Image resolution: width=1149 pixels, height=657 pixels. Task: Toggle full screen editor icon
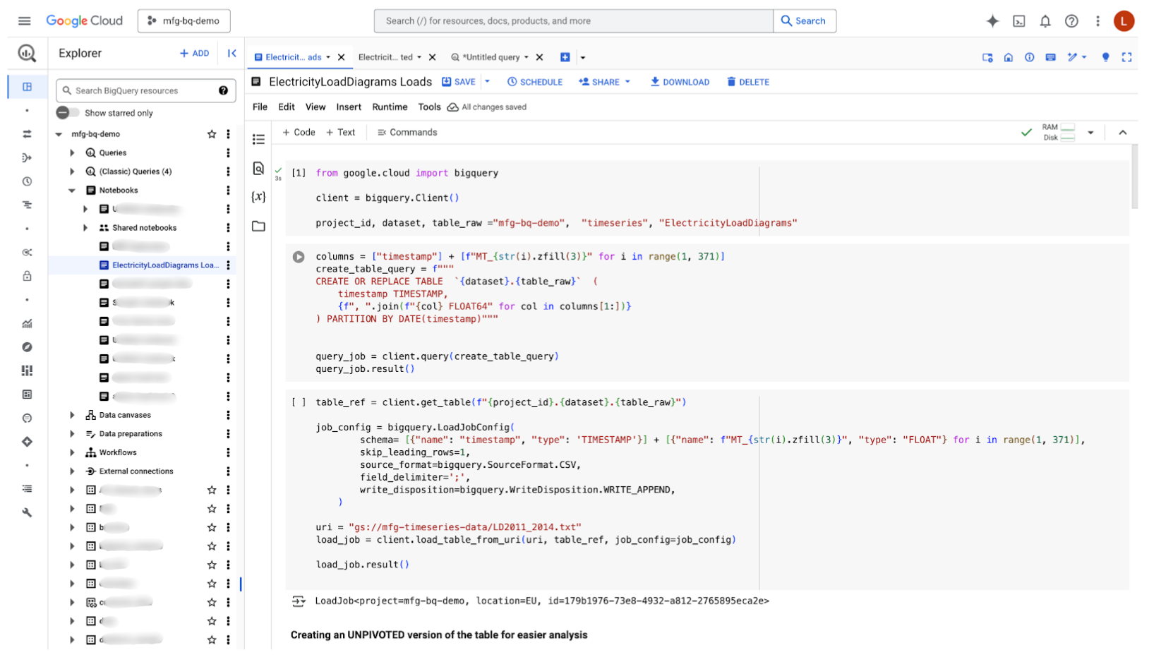(1126, 57)
